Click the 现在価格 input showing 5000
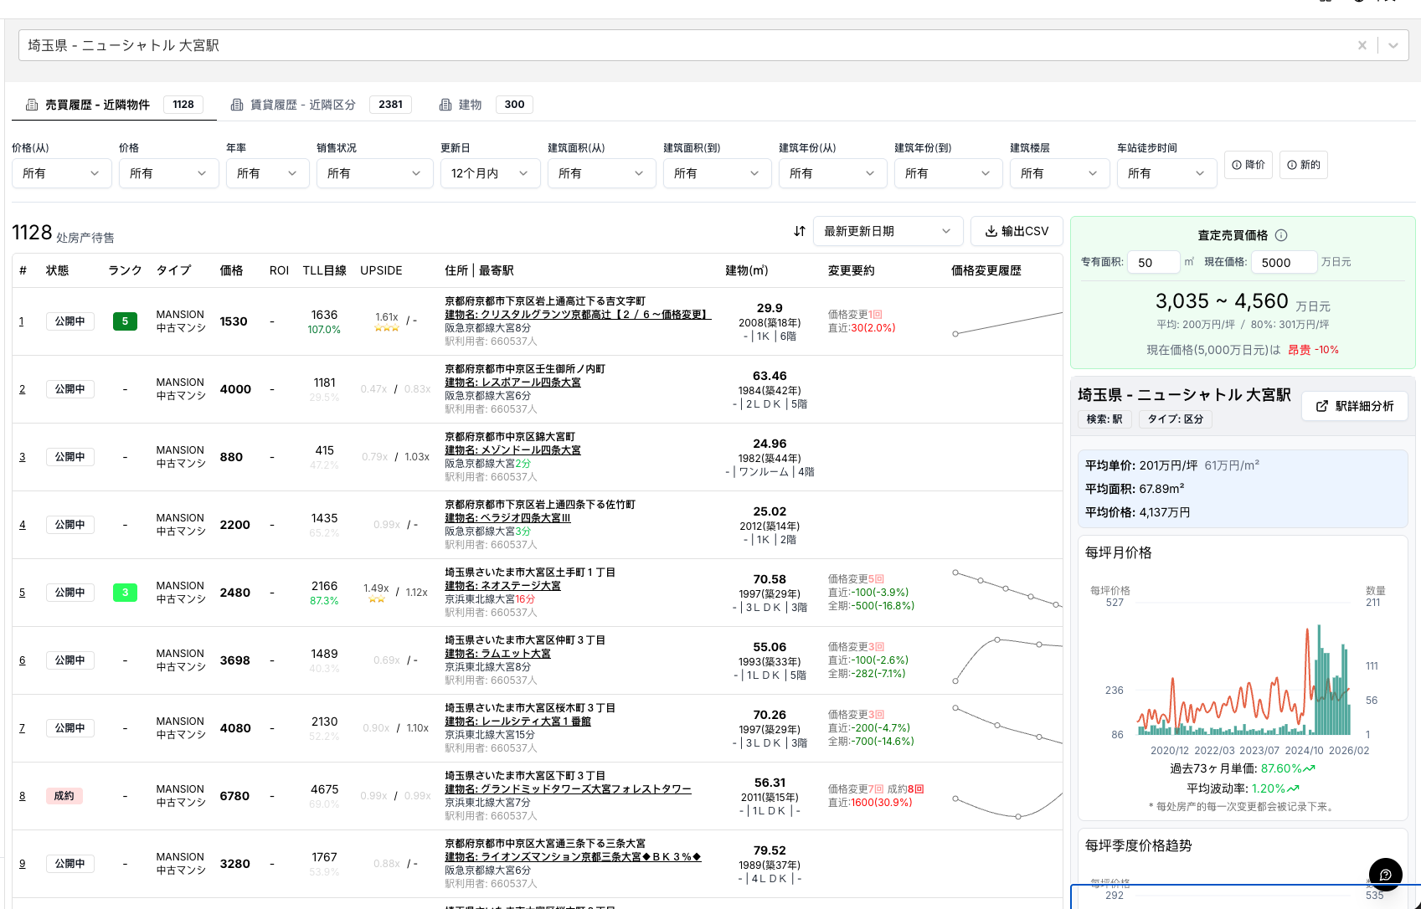 (1284, 262)
